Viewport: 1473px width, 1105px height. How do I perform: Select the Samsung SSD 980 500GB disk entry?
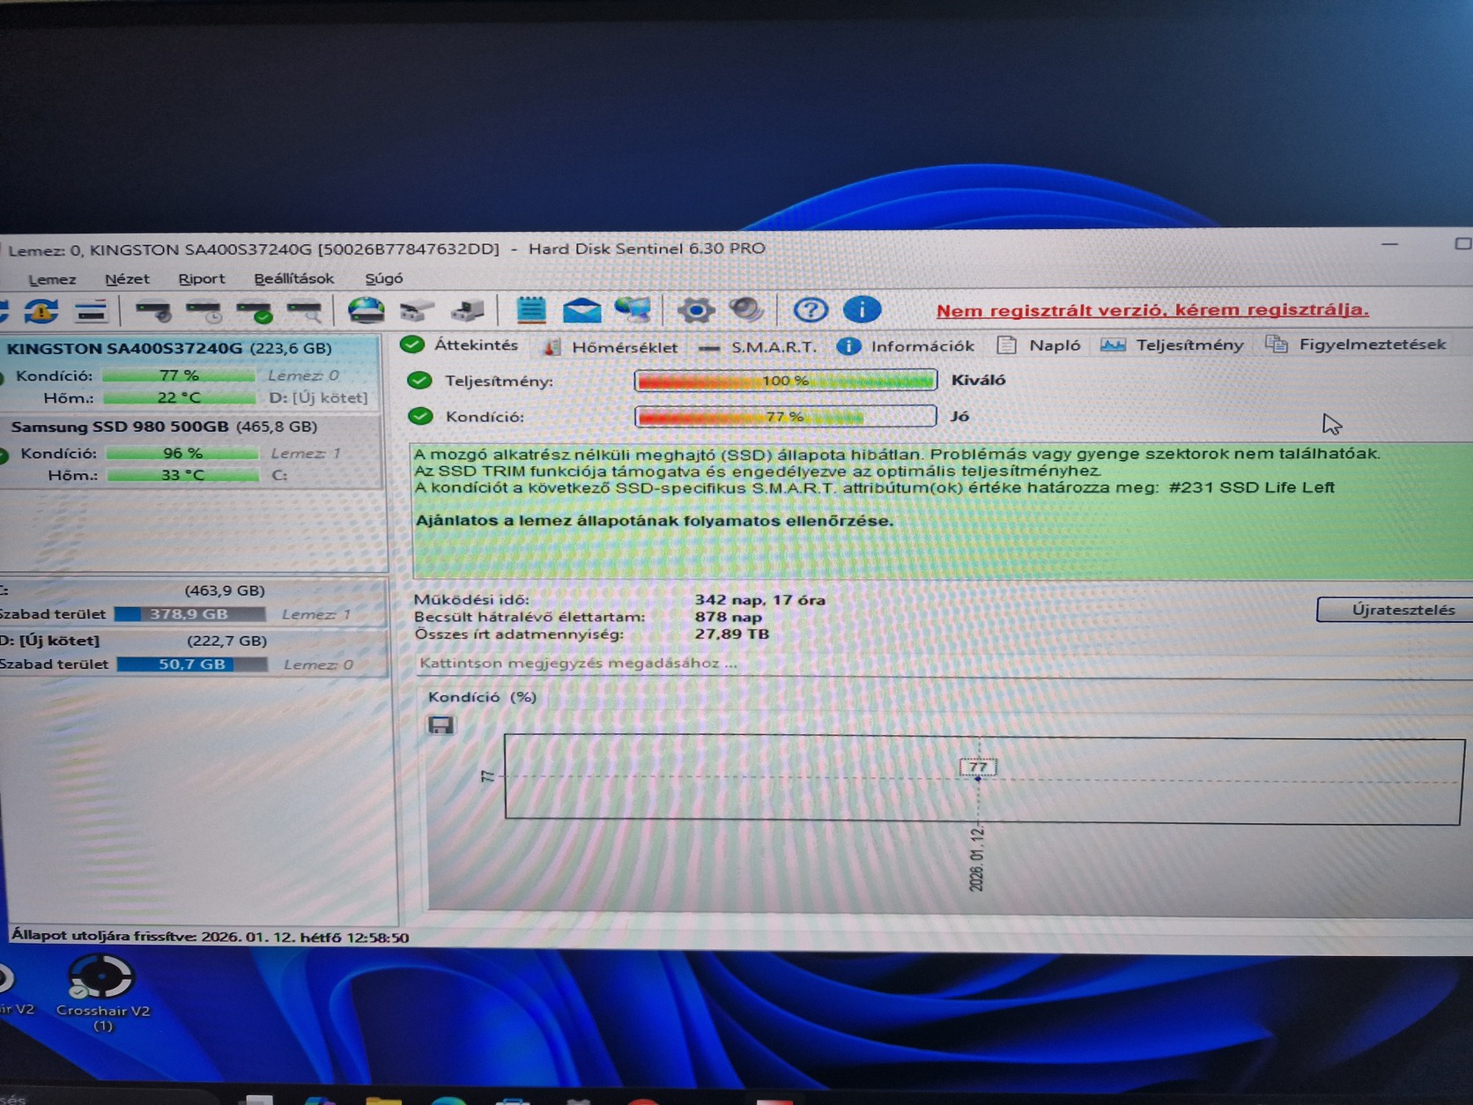[190, 450]
